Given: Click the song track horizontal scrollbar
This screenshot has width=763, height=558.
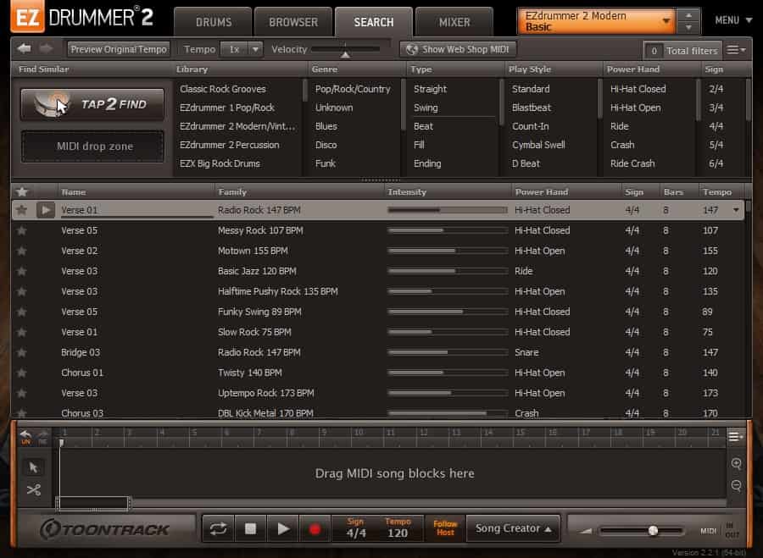Looking at the screenshot, I should (x=93, y=503).
